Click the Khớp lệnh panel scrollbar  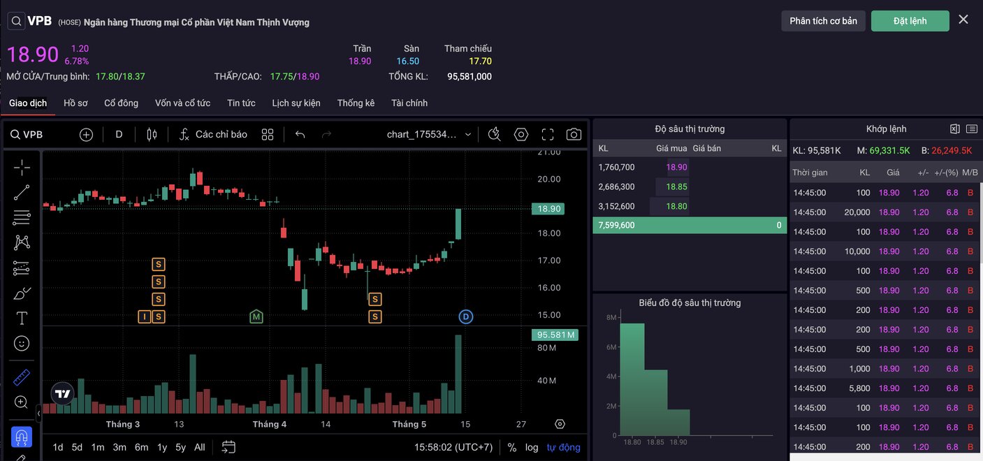(x=980, y=224)
